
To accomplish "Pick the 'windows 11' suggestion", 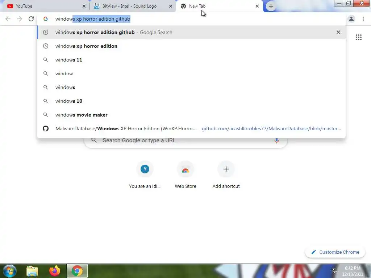I will [191, 60].
